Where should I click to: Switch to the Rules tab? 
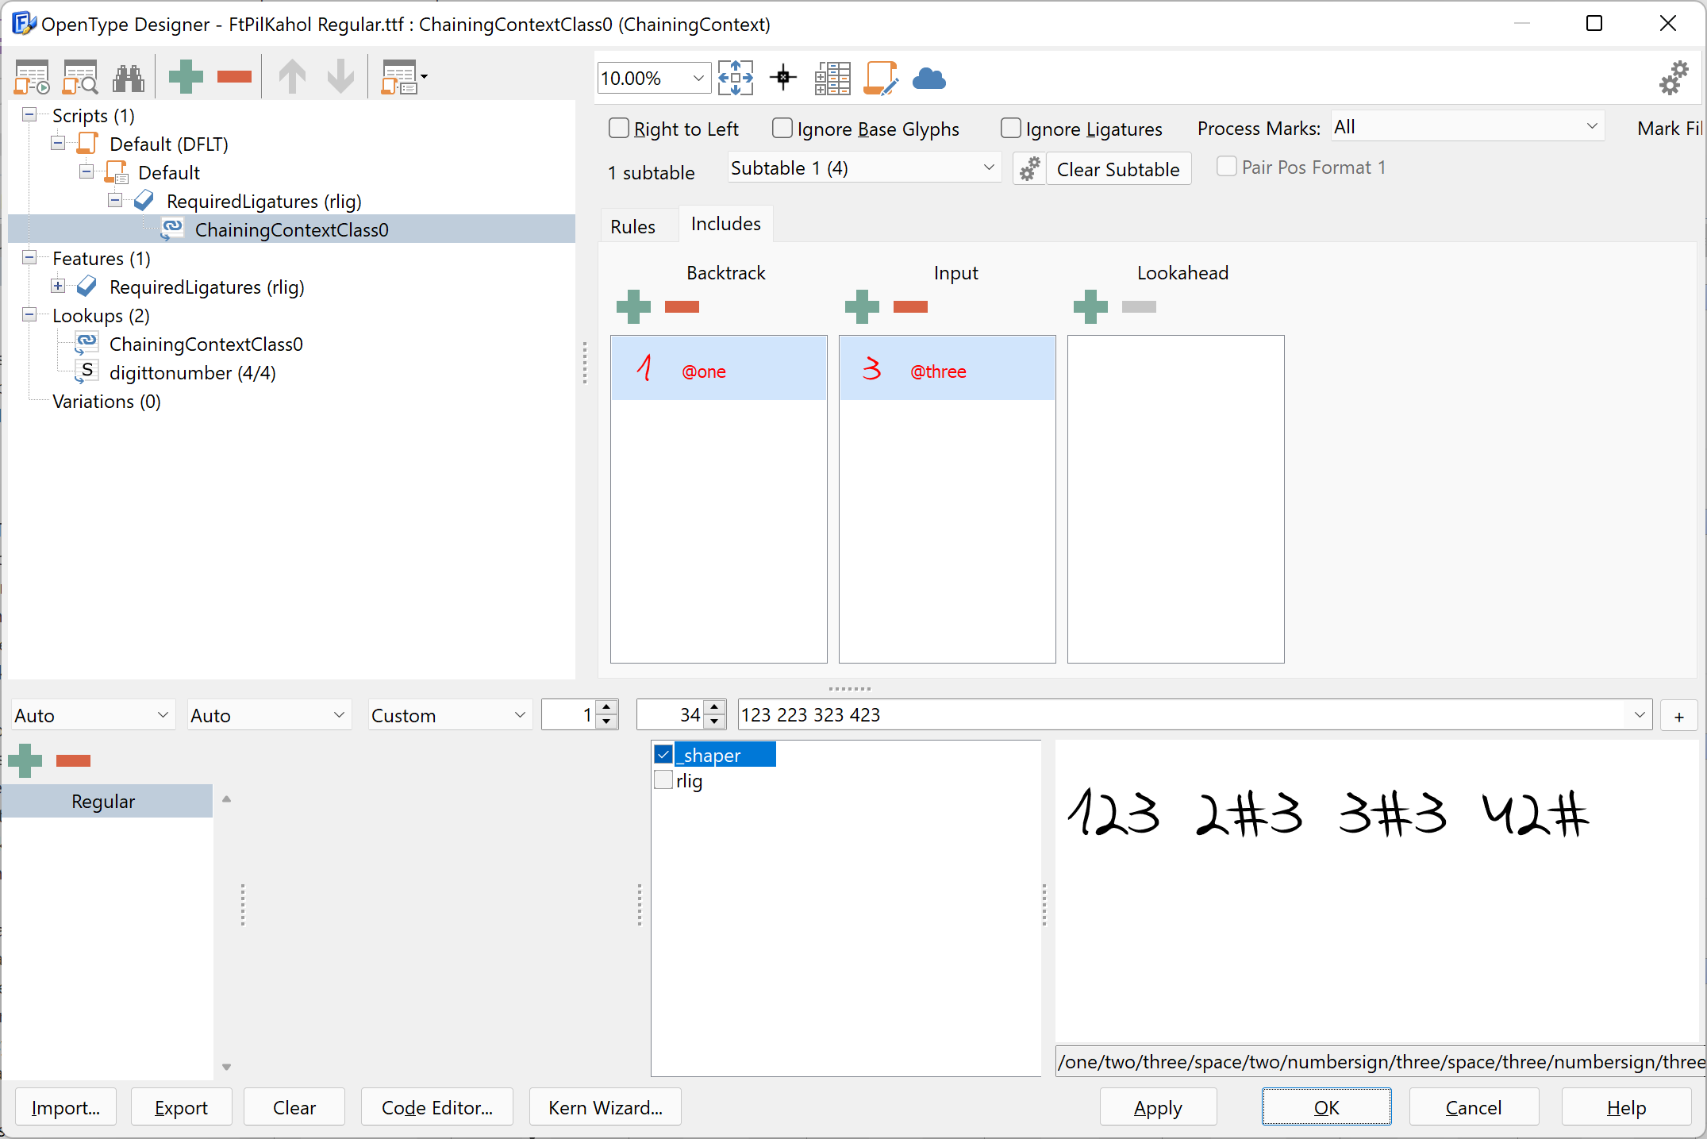point(633,224)
